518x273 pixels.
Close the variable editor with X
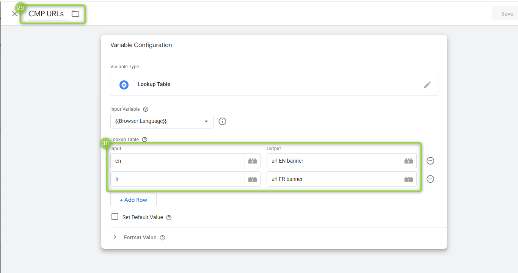15,14
